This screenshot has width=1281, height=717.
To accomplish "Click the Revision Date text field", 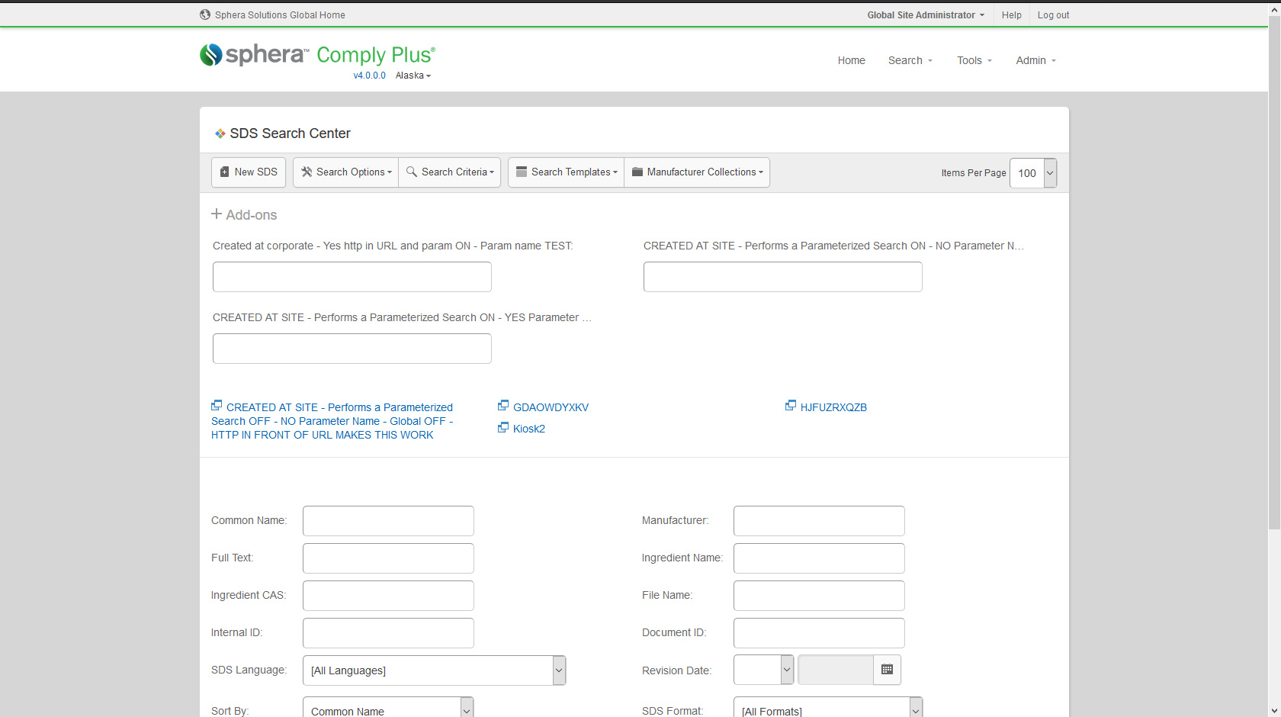I will point(835,670).
